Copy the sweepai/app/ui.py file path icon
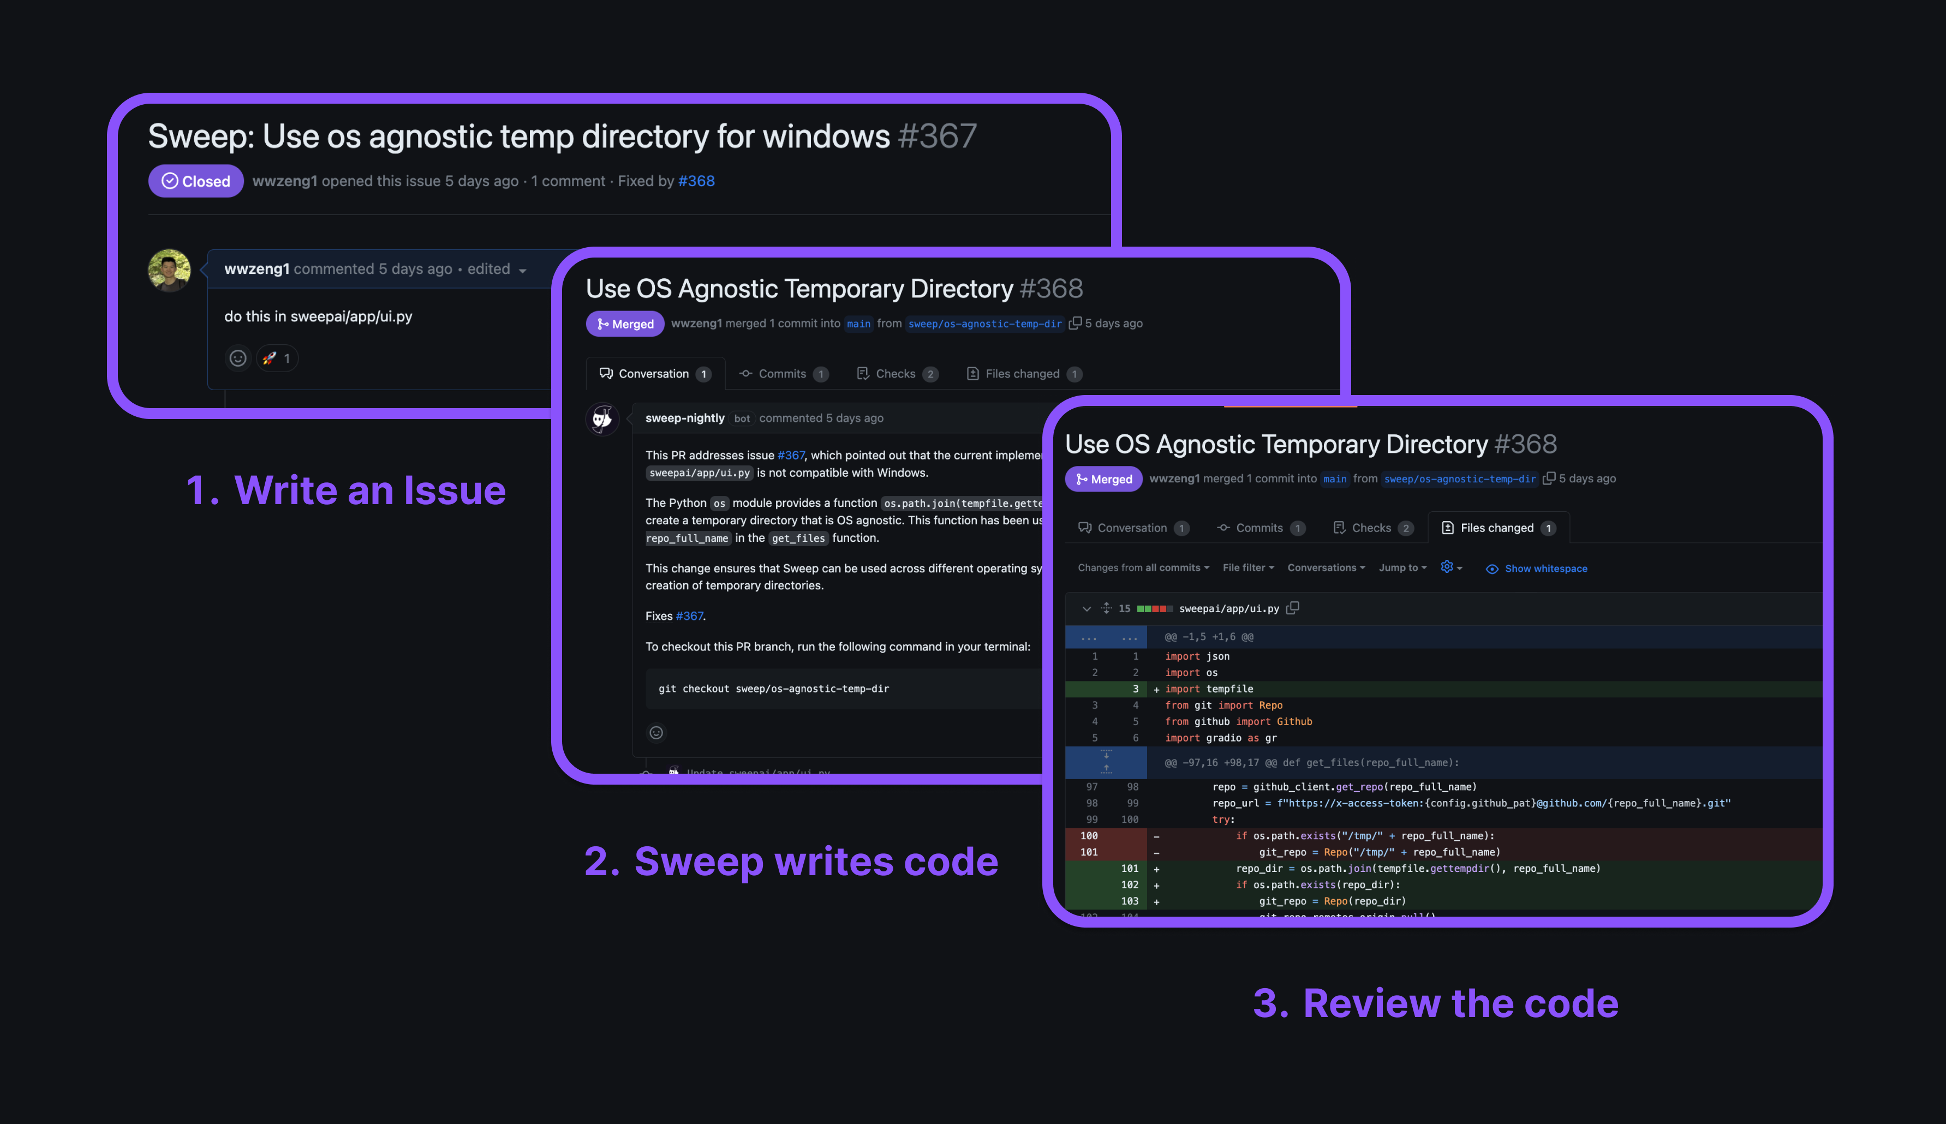The height and width of the screenshot is (1124, 1946). [1293, 607]
